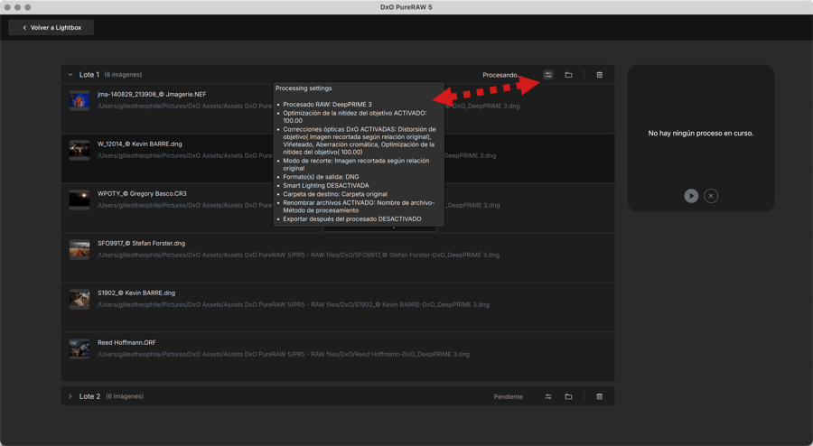813x446 pixels.
Task: Collapse the Lote 1 batch
Action: [70, 75]
